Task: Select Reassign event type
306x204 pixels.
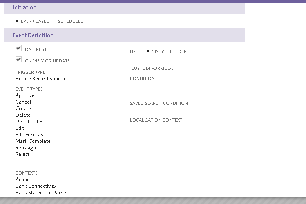Action: 26,148
